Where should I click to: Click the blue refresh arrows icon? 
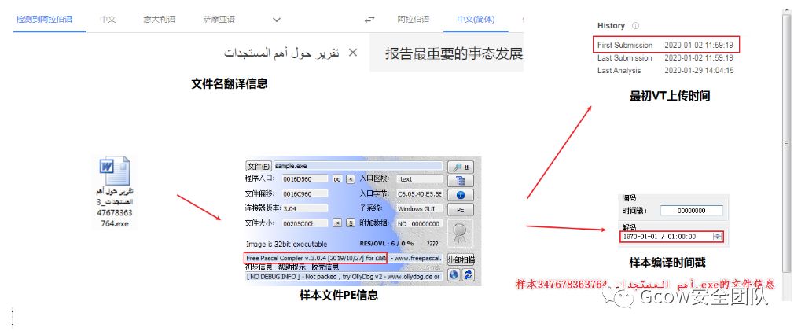pyautogui.click(x=468, y=274)
